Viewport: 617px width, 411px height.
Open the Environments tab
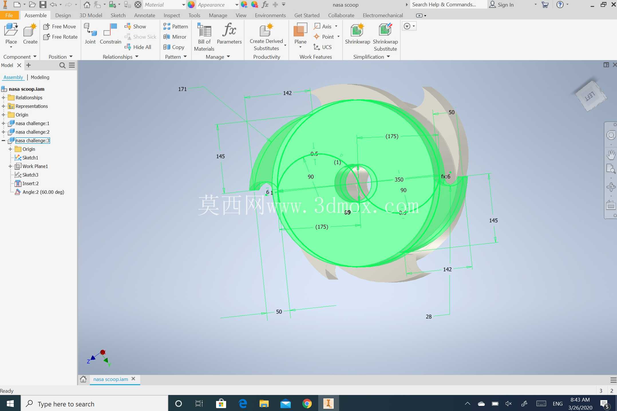click(x=270, y=15)
